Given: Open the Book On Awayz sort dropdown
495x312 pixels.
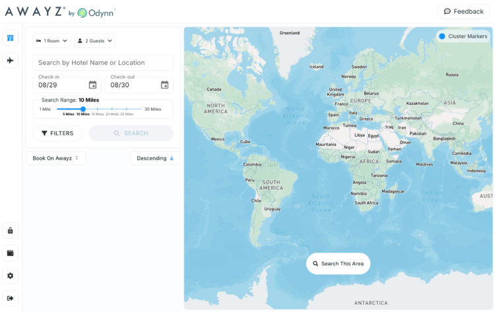Looking at the screenshot, I should click(55, 158).
